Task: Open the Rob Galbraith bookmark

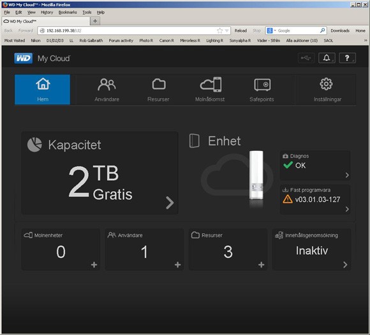Action: [x=91, y=41]
